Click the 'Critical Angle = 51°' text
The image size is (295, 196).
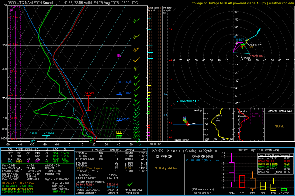[188, 101]
